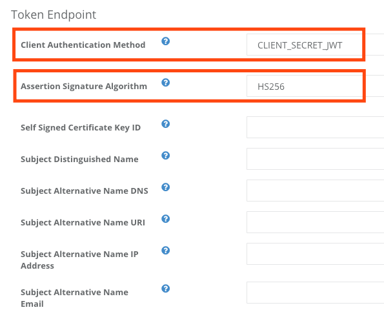The image size is (384, 321).
Task: Open help icon for Subject Alternative Name DNS
Action: click(x=166, y=187)
